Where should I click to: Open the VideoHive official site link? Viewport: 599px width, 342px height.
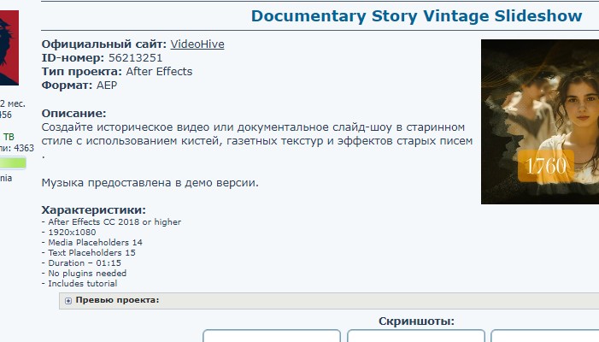pyautogui.click(x=197, y=44)
